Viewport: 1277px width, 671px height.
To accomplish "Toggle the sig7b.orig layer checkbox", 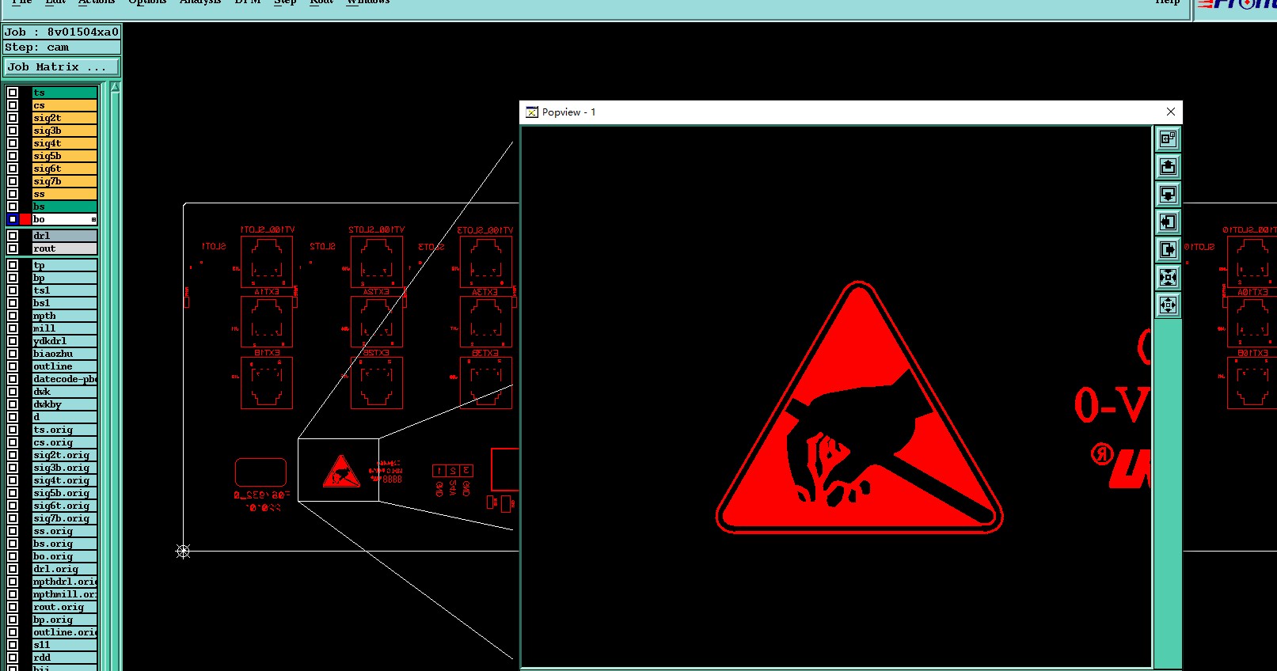I will pyautogui.click(x=13, y=518).
